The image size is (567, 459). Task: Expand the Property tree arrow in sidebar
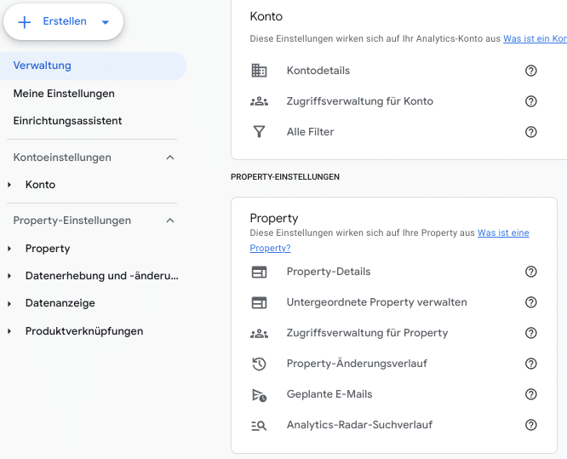(9, 249)
